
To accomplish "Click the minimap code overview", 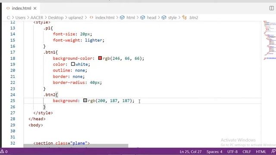I will (x=270, y=40).
